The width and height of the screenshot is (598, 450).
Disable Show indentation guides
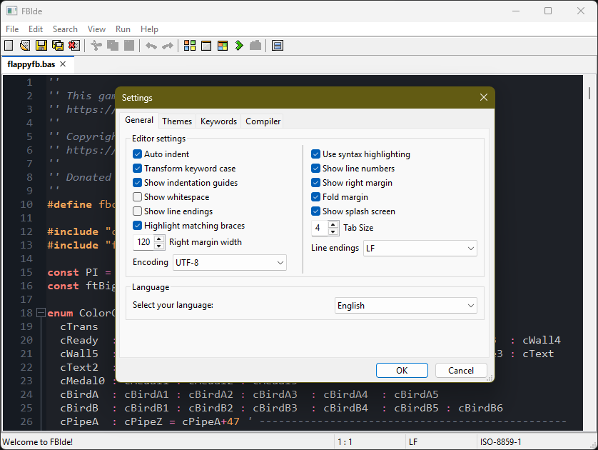point(137,183)
